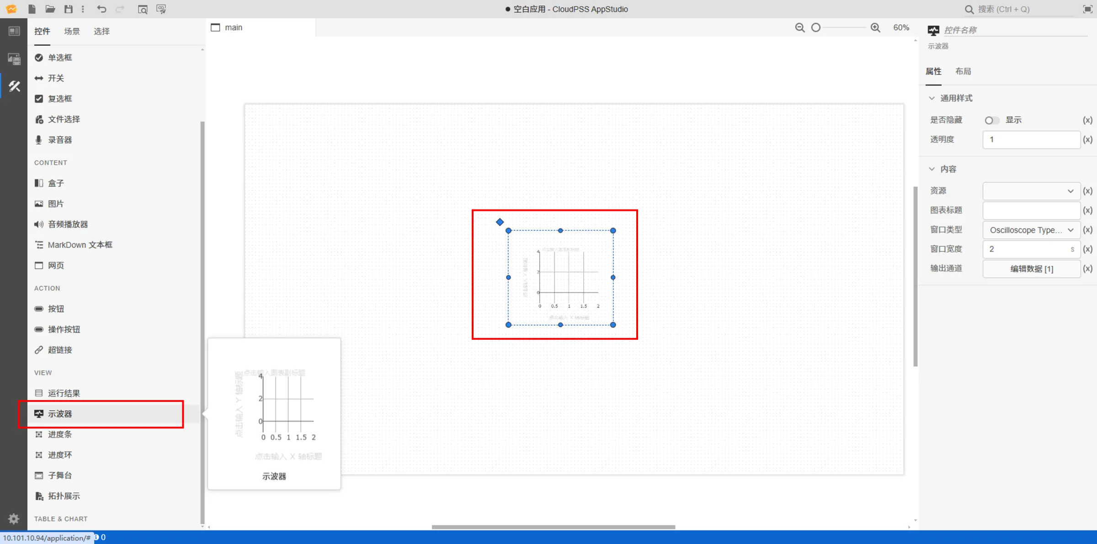The image size is (1097, 544).
Task: Click the 示波器 tool in sidebar
Action: pos(59,413)
